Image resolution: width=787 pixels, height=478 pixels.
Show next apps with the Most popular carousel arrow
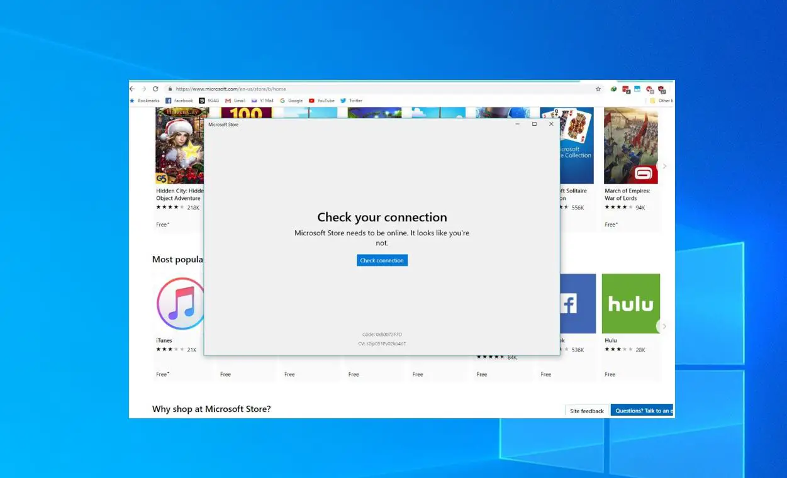coord(664,326)
